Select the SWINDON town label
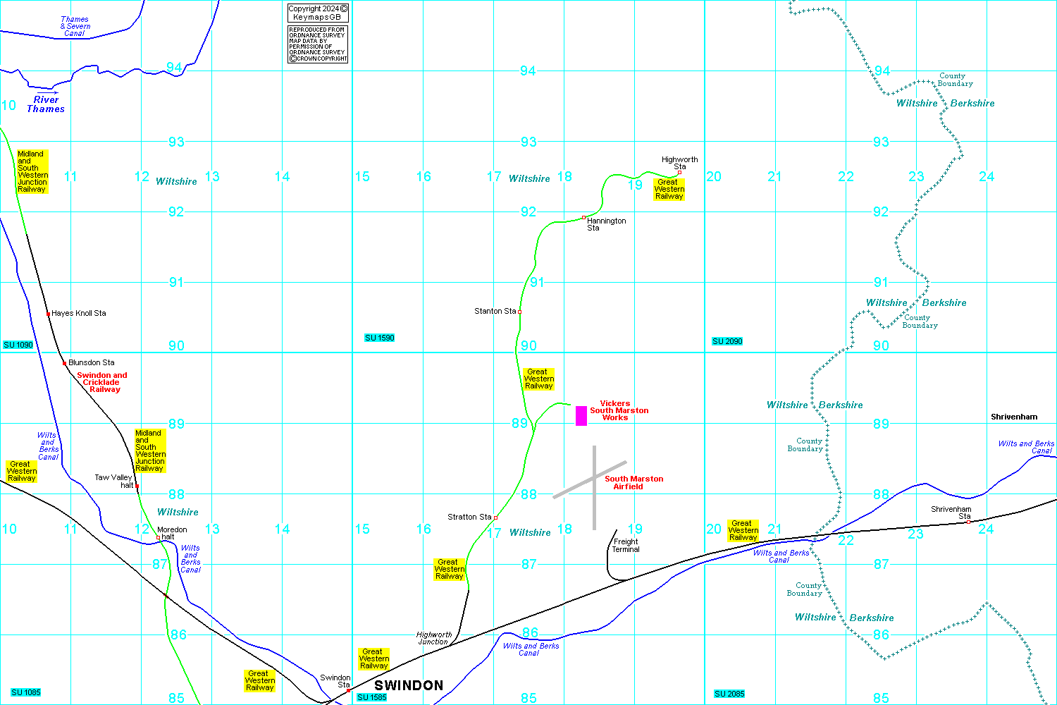This screenshot has height=705, width=1057. point(409,685)
